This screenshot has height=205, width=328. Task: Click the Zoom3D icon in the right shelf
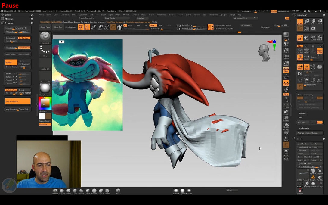[x=286, y=119]
